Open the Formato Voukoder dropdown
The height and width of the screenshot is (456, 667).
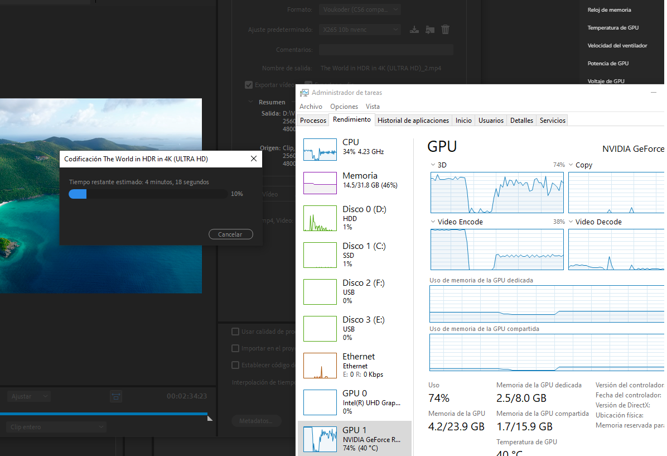pyautogui.click(x=360, y=9)
